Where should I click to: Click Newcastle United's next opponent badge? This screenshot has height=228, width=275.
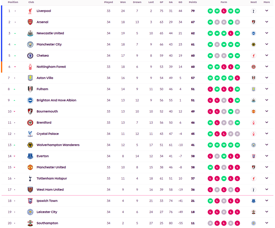253,33
